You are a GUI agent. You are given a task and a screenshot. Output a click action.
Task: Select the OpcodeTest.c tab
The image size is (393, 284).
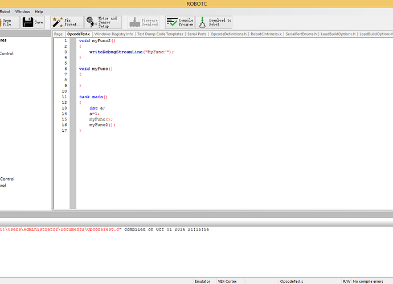[79, 34]
